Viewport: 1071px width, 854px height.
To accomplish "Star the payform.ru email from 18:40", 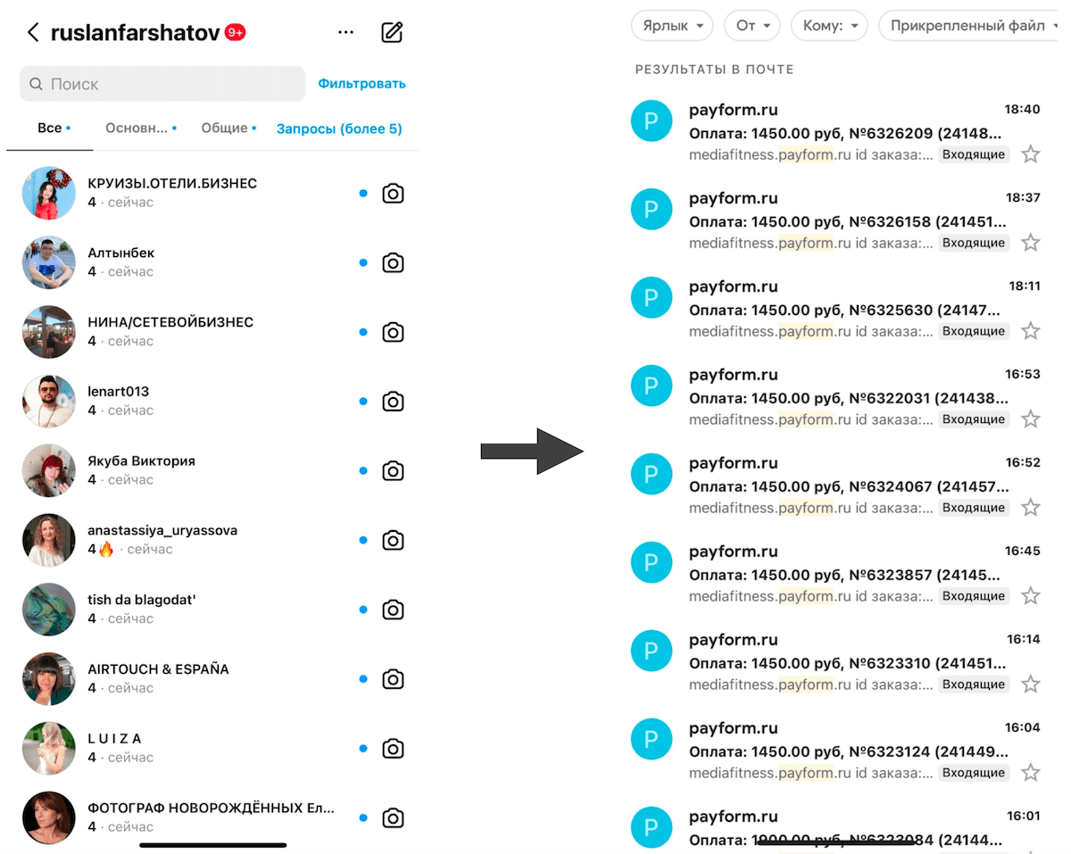I will click(x=1031, y=154).
